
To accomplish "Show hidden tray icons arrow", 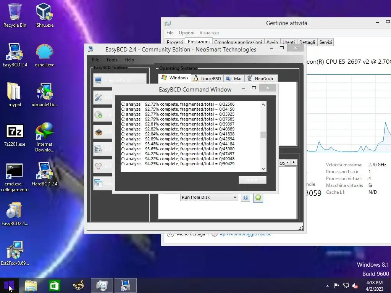I will pos(327,286).
